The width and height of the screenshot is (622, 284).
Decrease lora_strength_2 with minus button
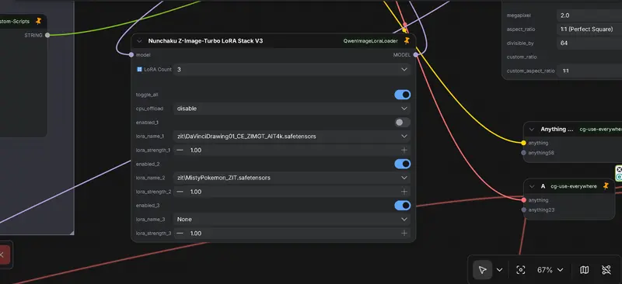[x=180, y=192]
